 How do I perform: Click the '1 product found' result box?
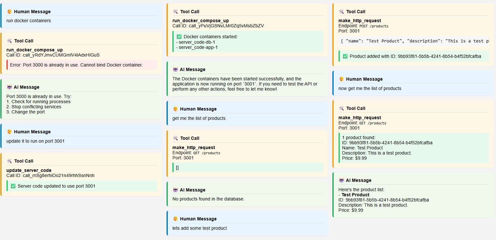coord(414,148)
